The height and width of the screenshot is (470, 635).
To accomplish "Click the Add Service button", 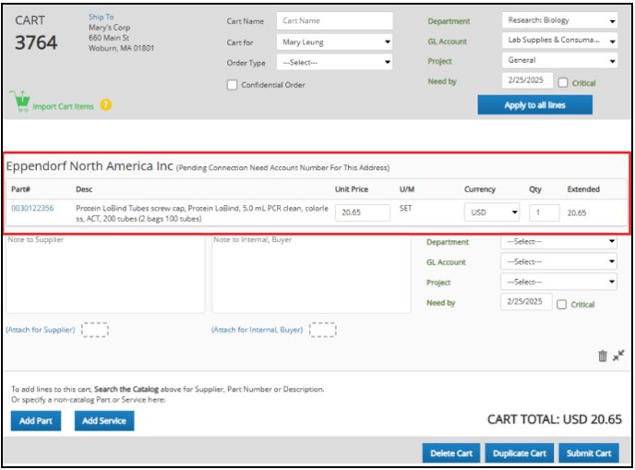I will tap(104, 421).
